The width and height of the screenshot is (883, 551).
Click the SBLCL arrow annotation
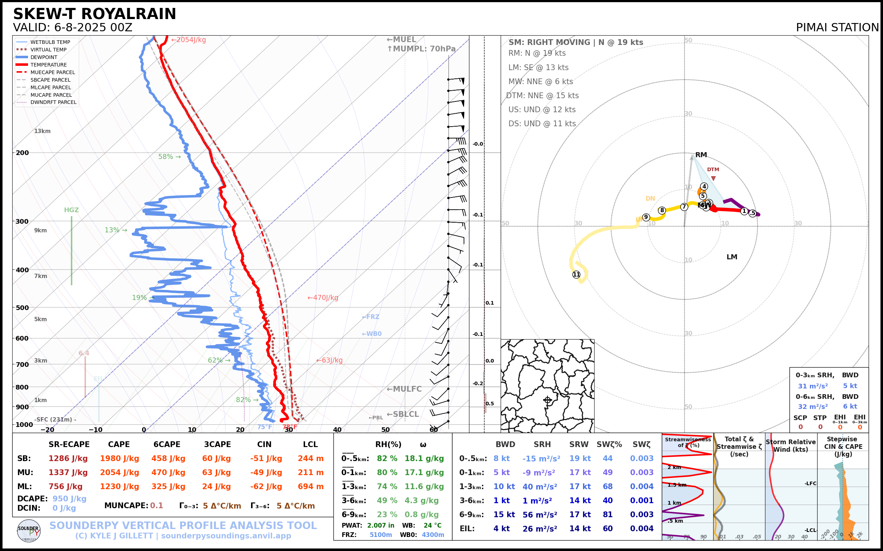pos(402,414)
